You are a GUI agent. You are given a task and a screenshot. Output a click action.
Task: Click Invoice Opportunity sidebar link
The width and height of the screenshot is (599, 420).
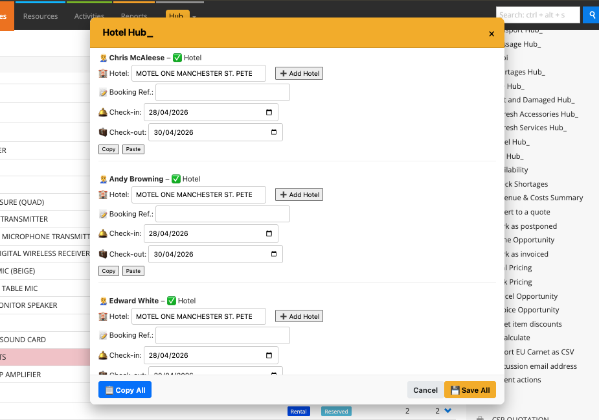(532, 310)
